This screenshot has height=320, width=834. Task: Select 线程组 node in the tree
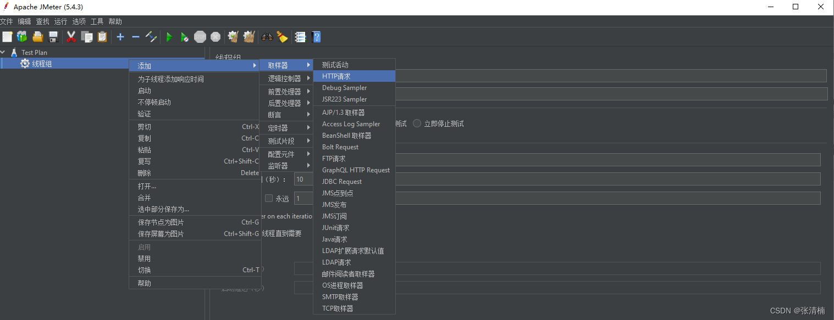(42, 64)
